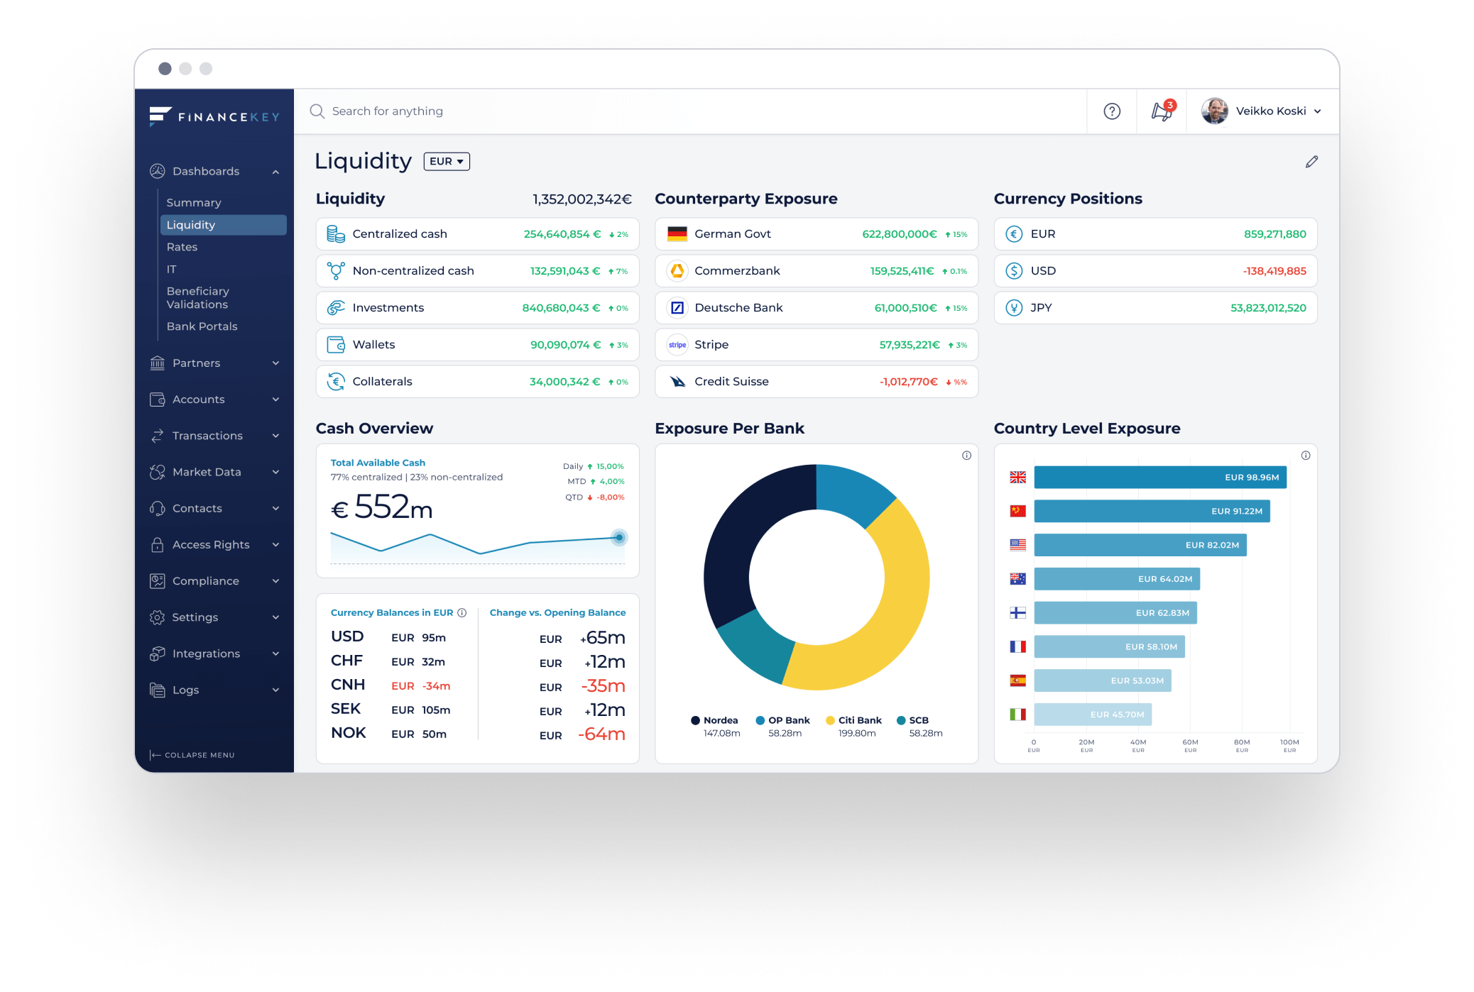Expand the Transactions chevron
Image resolution: width=1474 pixels, height=992 pixels.
pos(275,436)
